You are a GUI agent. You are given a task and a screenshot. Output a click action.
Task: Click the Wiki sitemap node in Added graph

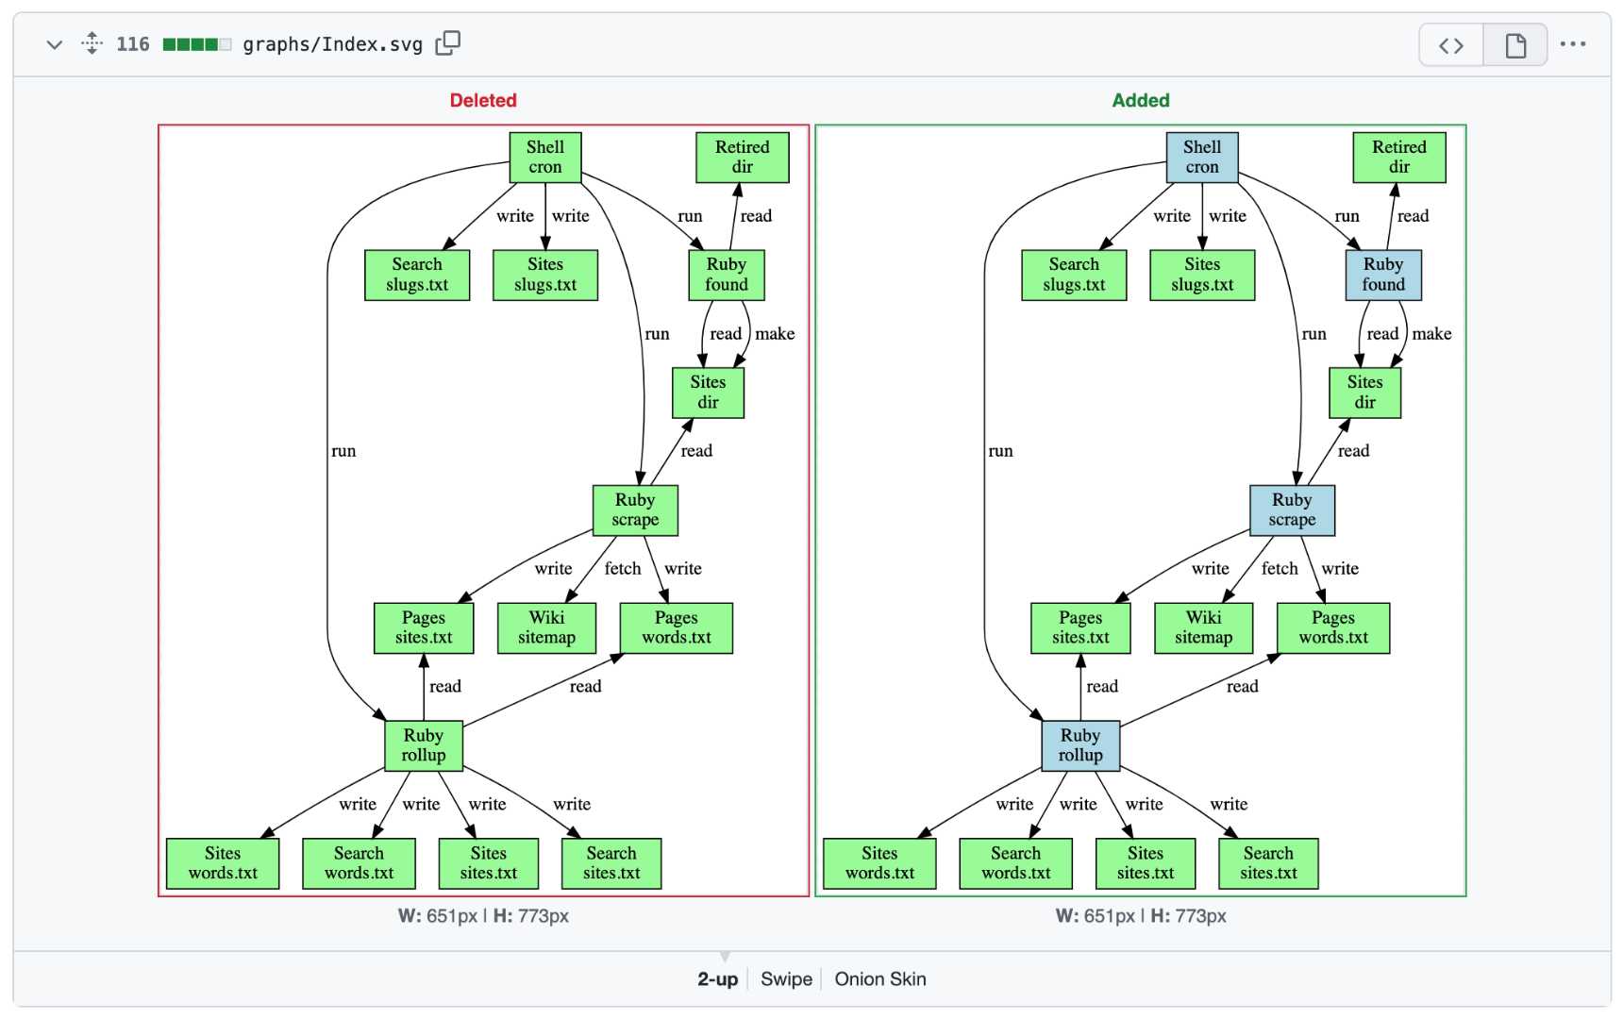point(1204,627)
